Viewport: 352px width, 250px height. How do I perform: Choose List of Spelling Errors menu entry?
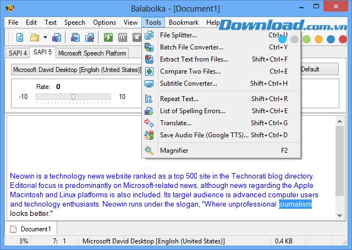(193, 111)
